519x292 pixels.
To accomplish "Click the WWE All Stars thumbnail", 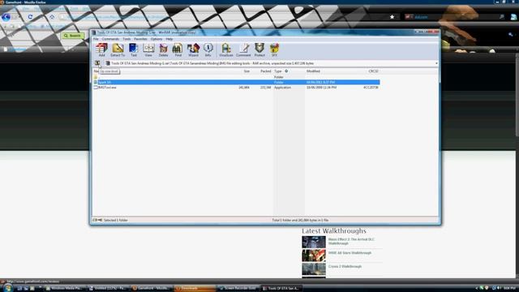I will pos(314,255).
